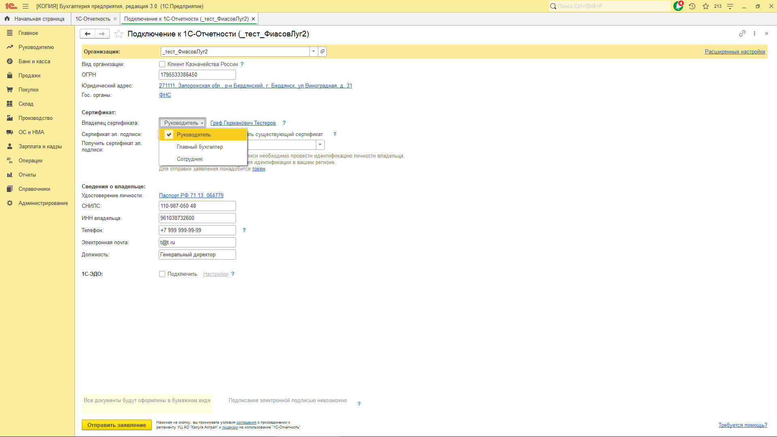The width and height of the screenshot is (777, 437).
Task: Open the соглашения agreement link
Action: [246, 422]
